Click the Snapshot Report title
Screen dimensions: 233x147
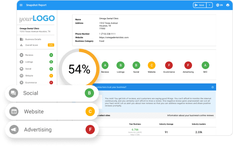point(36,5)
